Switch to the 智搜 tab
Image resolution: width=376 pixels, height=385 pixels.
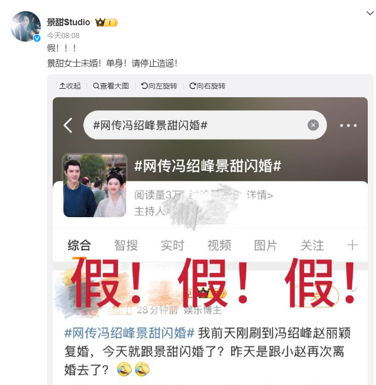(126, 245)
